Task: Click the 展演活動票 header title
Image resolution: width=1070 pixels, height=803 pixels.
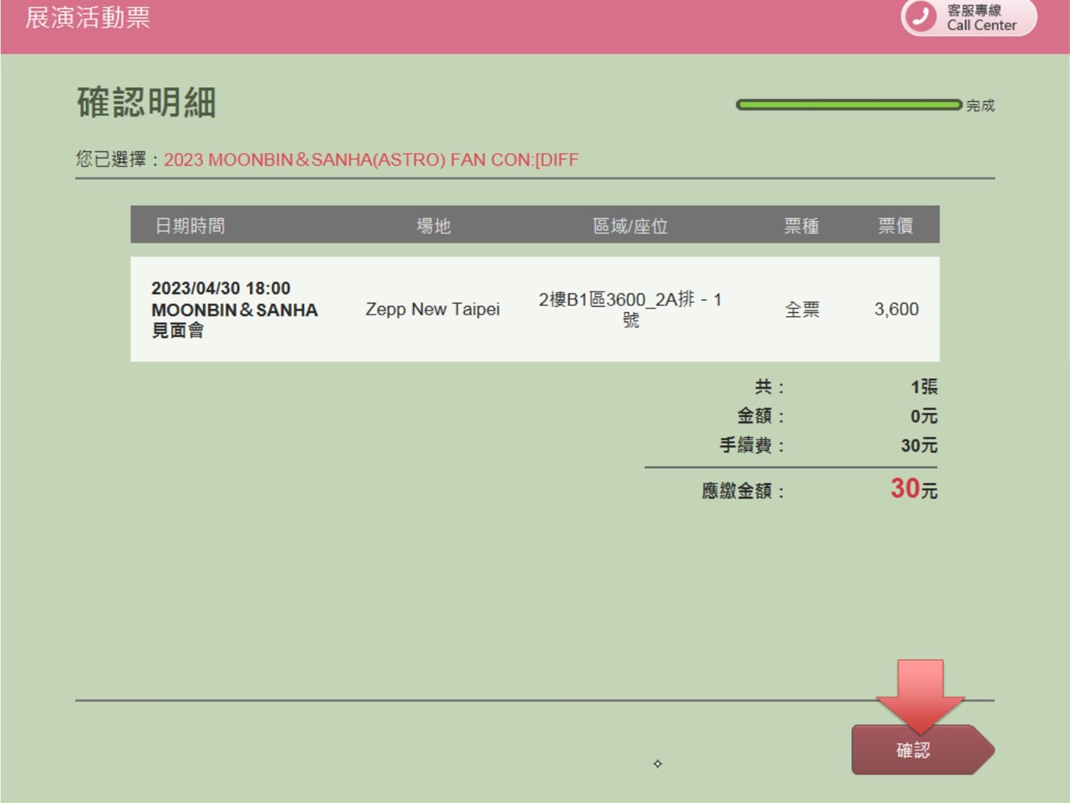Action: [x=88, y=17]
